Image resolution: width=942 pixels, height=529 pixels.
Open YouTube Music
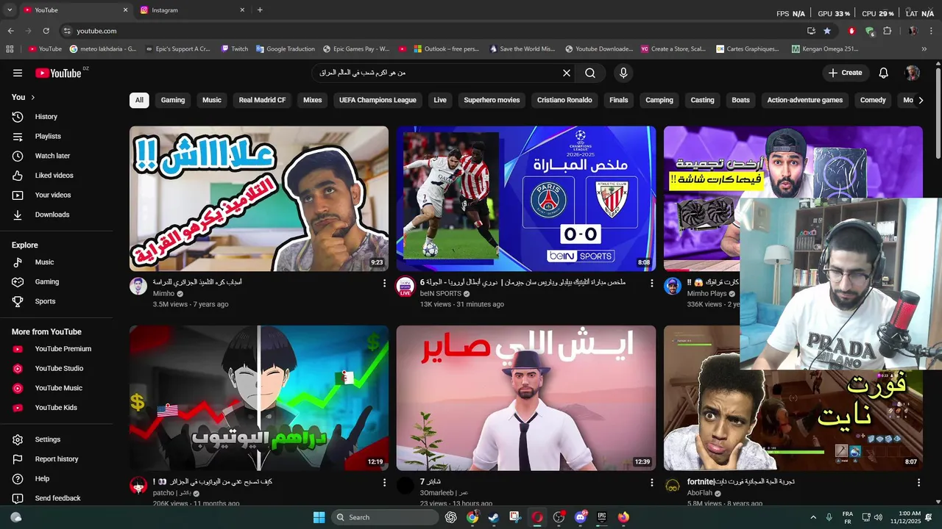(57, 388)
